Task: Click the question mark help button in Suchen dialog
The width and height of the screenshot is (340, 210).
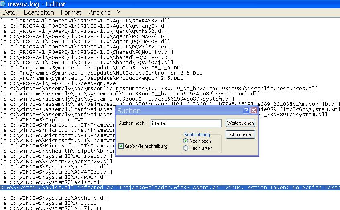Action: (x=246, y=110)
